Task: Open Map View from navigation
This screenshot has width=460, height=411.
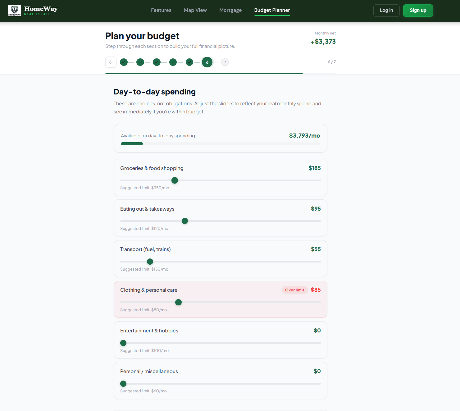Action: point(195,10)
